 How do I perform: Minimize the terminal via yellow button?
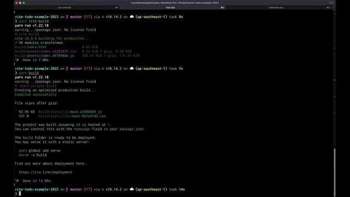(20, 3)
